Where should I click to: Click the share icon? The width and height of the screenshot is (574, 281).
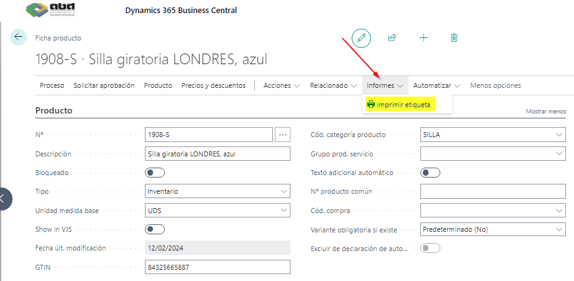(x=392, y=37)
